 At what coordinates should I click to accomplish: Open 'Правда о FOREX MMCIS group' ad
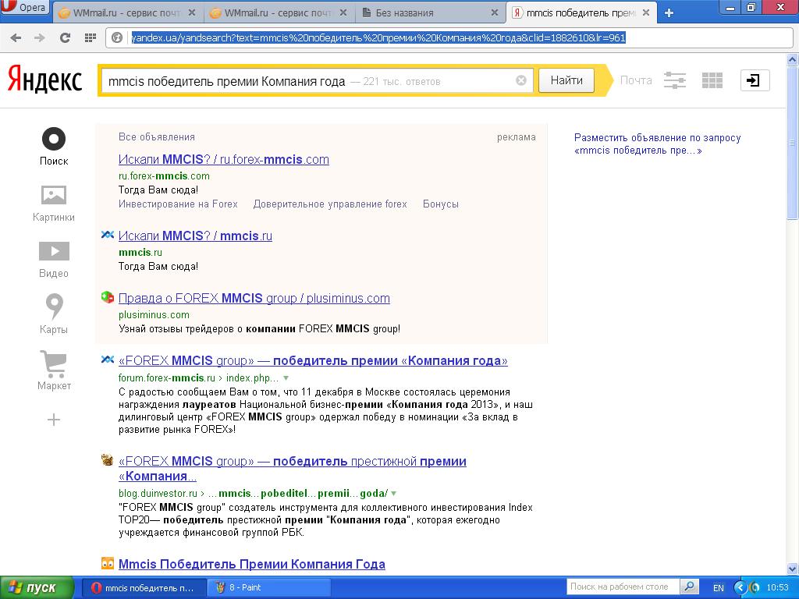[254, 299]
